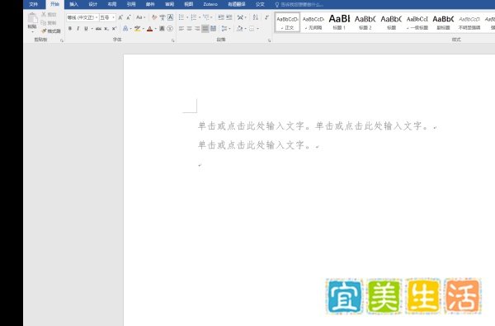This screenshot has height=326, width=495.
Task: Apply strikethrough formatting (abc icon)
Action: (x=98, y=29)
